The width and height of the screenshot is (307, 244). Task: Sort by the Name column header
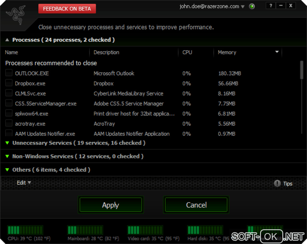point(45,52)
